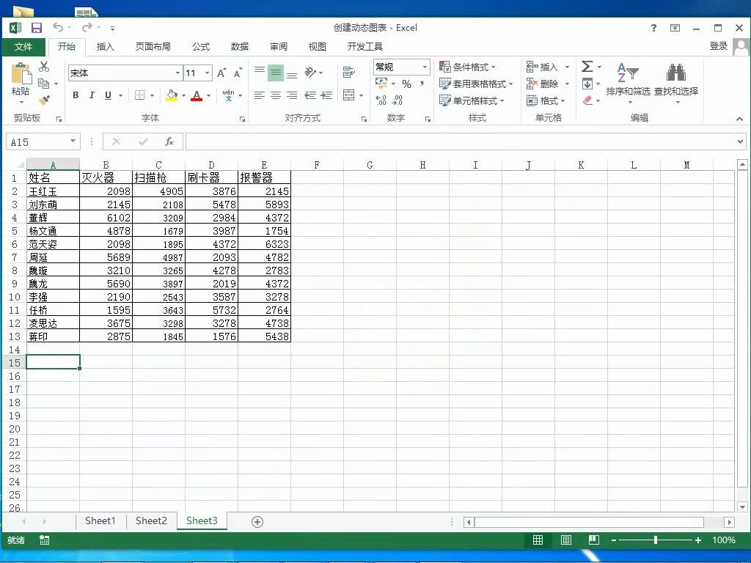Image resolution: width=751 pixels, height=563 pixels.
Task: Expand the Name Box A15 dropdown
Action: pyautogui.click(x=73, y=141)
